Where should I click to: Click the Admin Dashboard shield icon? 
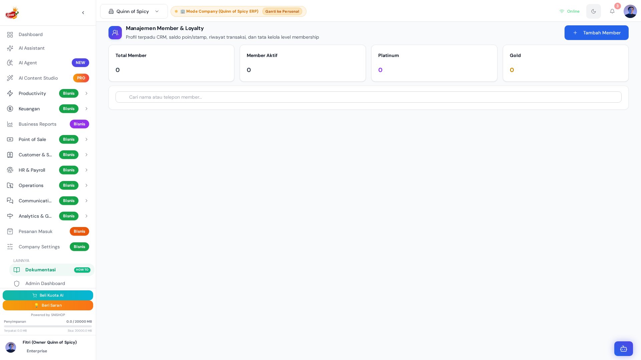pos(17,284)
